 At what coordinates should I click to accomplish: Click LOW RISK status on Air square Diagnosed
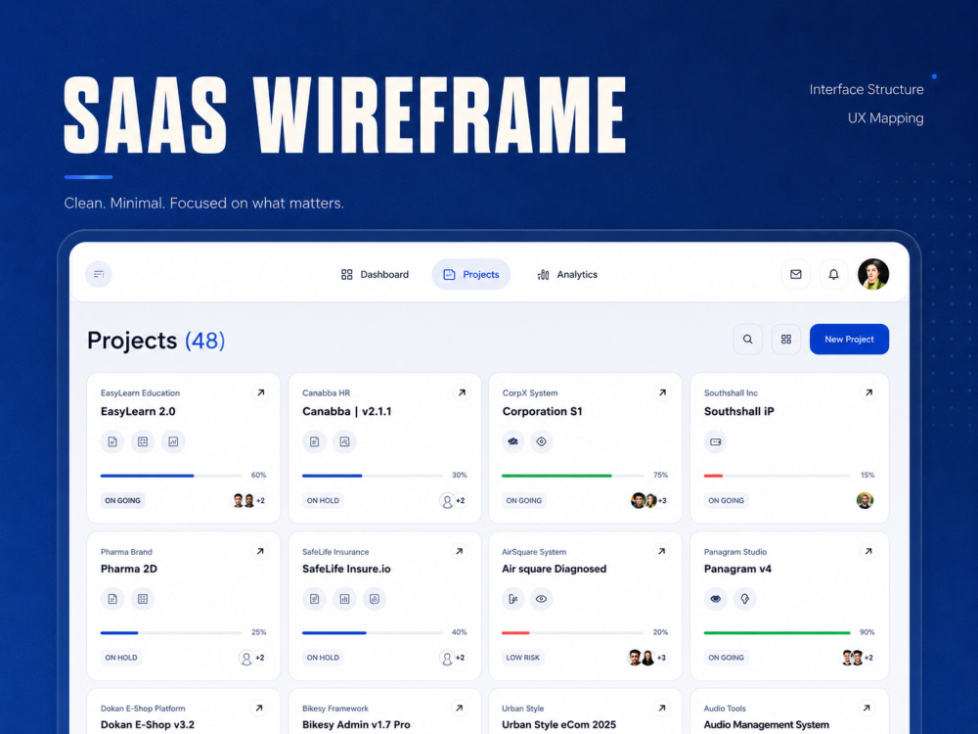coord(522,658)
